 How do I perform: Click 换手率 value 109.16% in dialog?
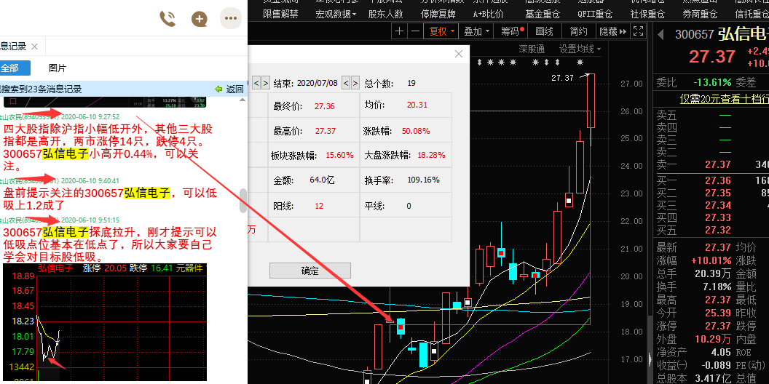click(x=423, y=180)
